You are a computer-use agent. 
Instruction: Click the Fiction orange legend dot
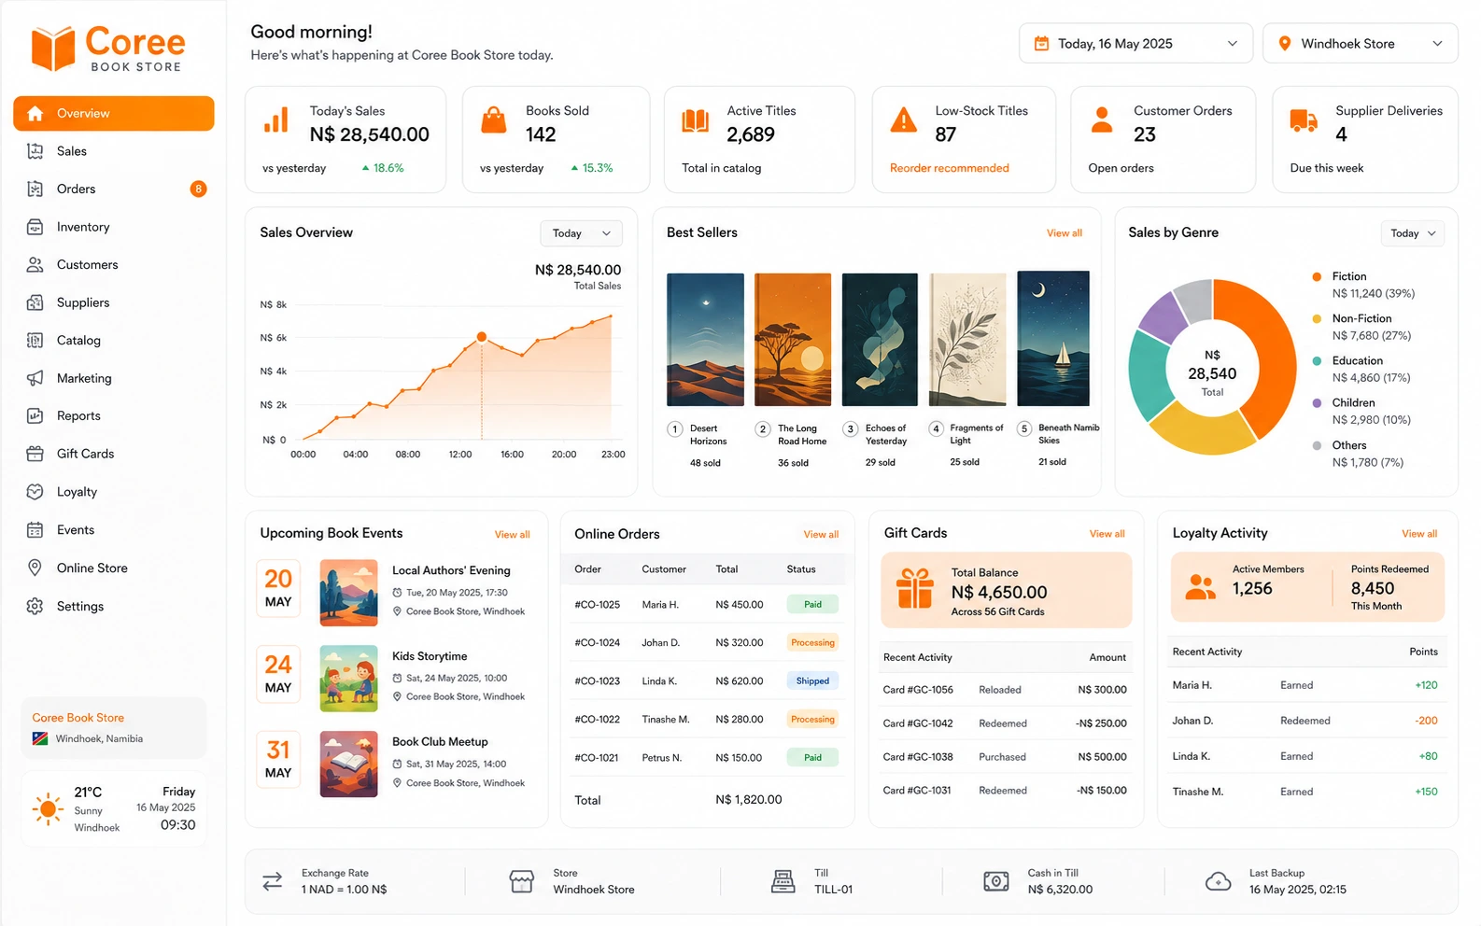(1317, 276)
